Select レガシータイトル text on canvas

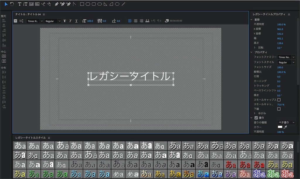pyautogui.click(x=130, y=76)
